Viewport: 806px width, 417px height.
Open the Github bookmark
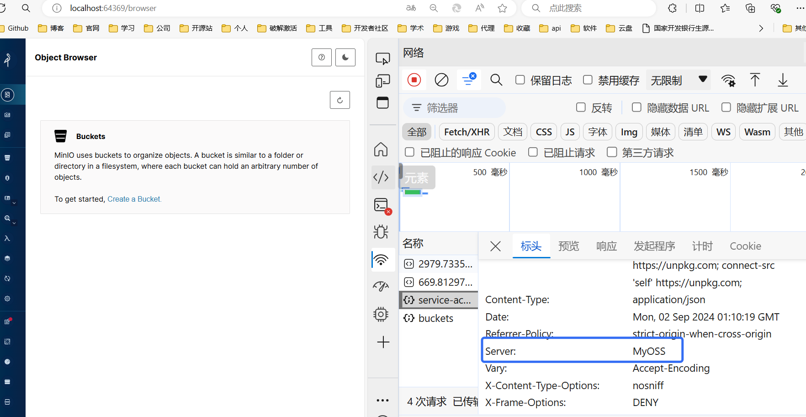pyautogui.click(x=15, y=28)
